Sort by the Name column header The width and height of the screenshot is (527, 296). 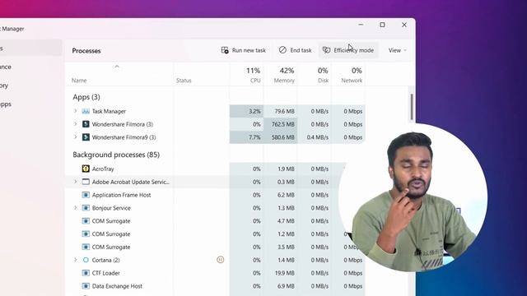79,81
